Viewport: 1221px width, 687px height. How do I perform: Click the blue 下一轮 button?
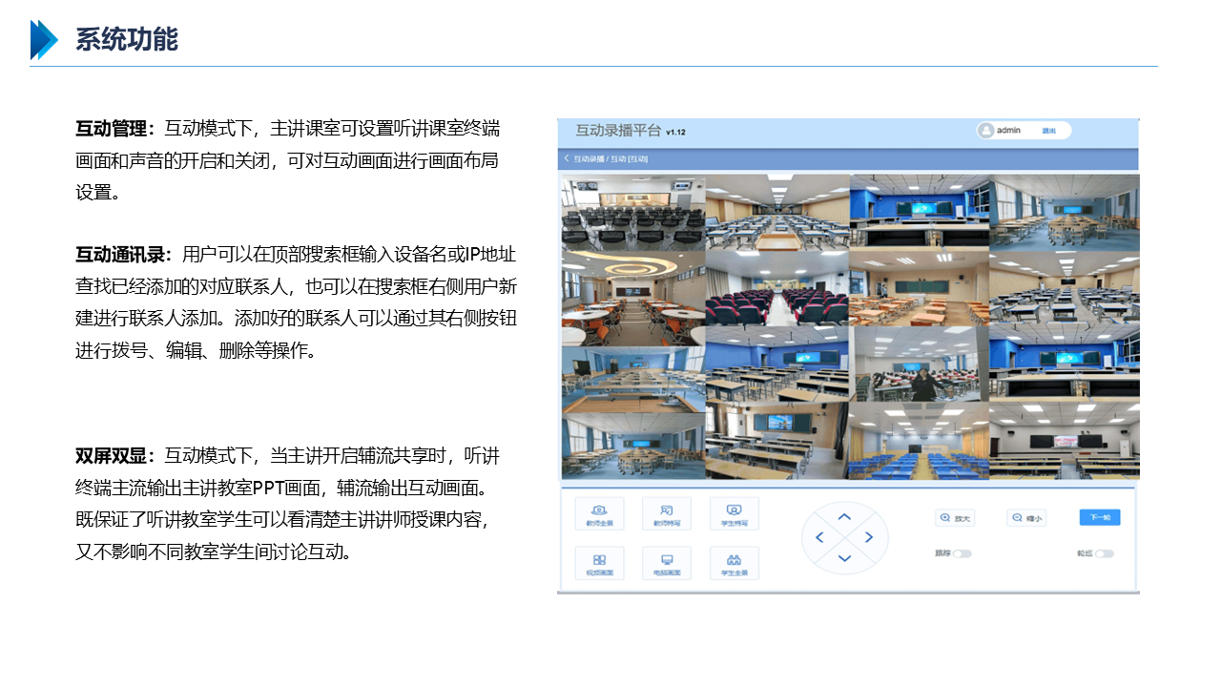(1100, 517)
